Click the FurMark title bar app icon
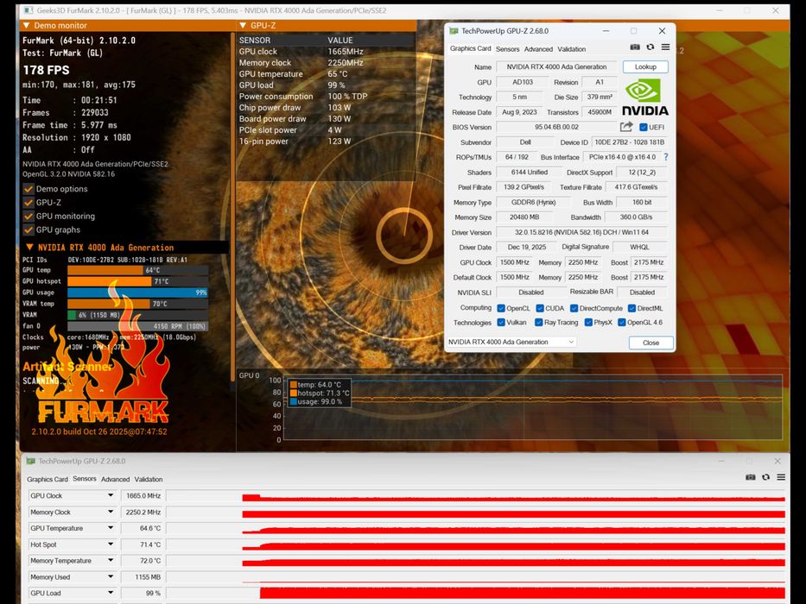Screen dimensions: 806x604 point(29,10)
